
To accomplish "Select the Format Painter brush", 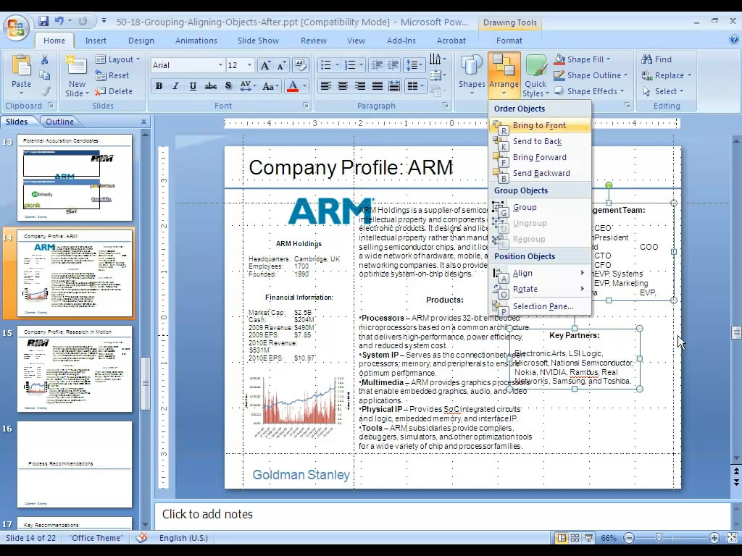I will pos(45,90).
